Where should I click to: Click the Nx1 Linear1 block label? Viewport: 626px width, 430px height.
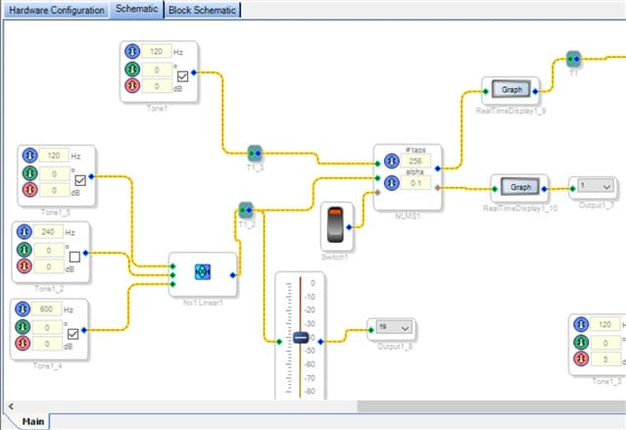click(203, 303)
